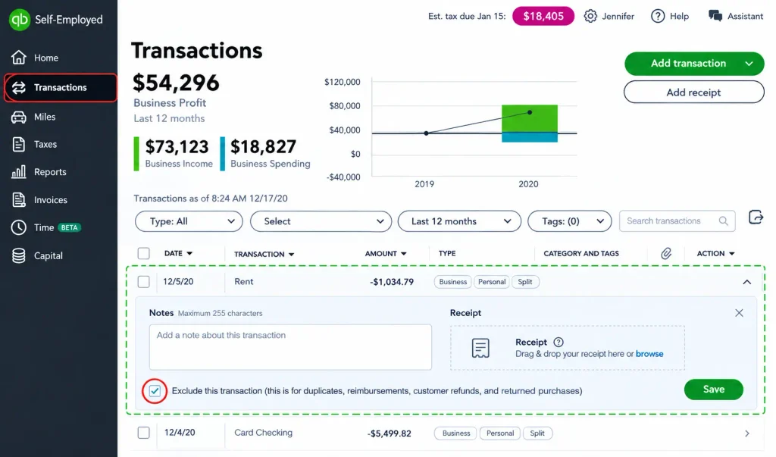Click the Home house icon
This screenshot has height=457, width=776.
click(19, 58)
